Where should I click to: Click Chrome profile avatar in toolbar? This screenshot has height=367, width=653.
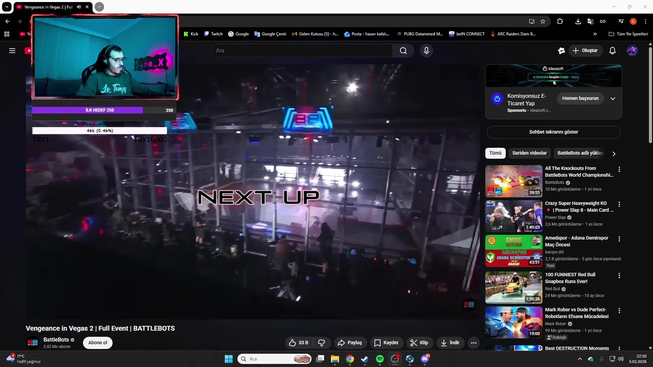click(x=633, y=21)
